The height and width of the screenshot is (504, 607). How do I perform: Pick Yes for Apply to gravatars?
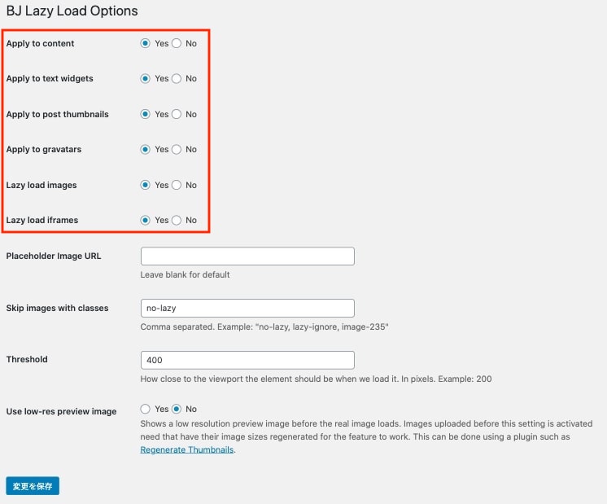click(x=146, y=150)
